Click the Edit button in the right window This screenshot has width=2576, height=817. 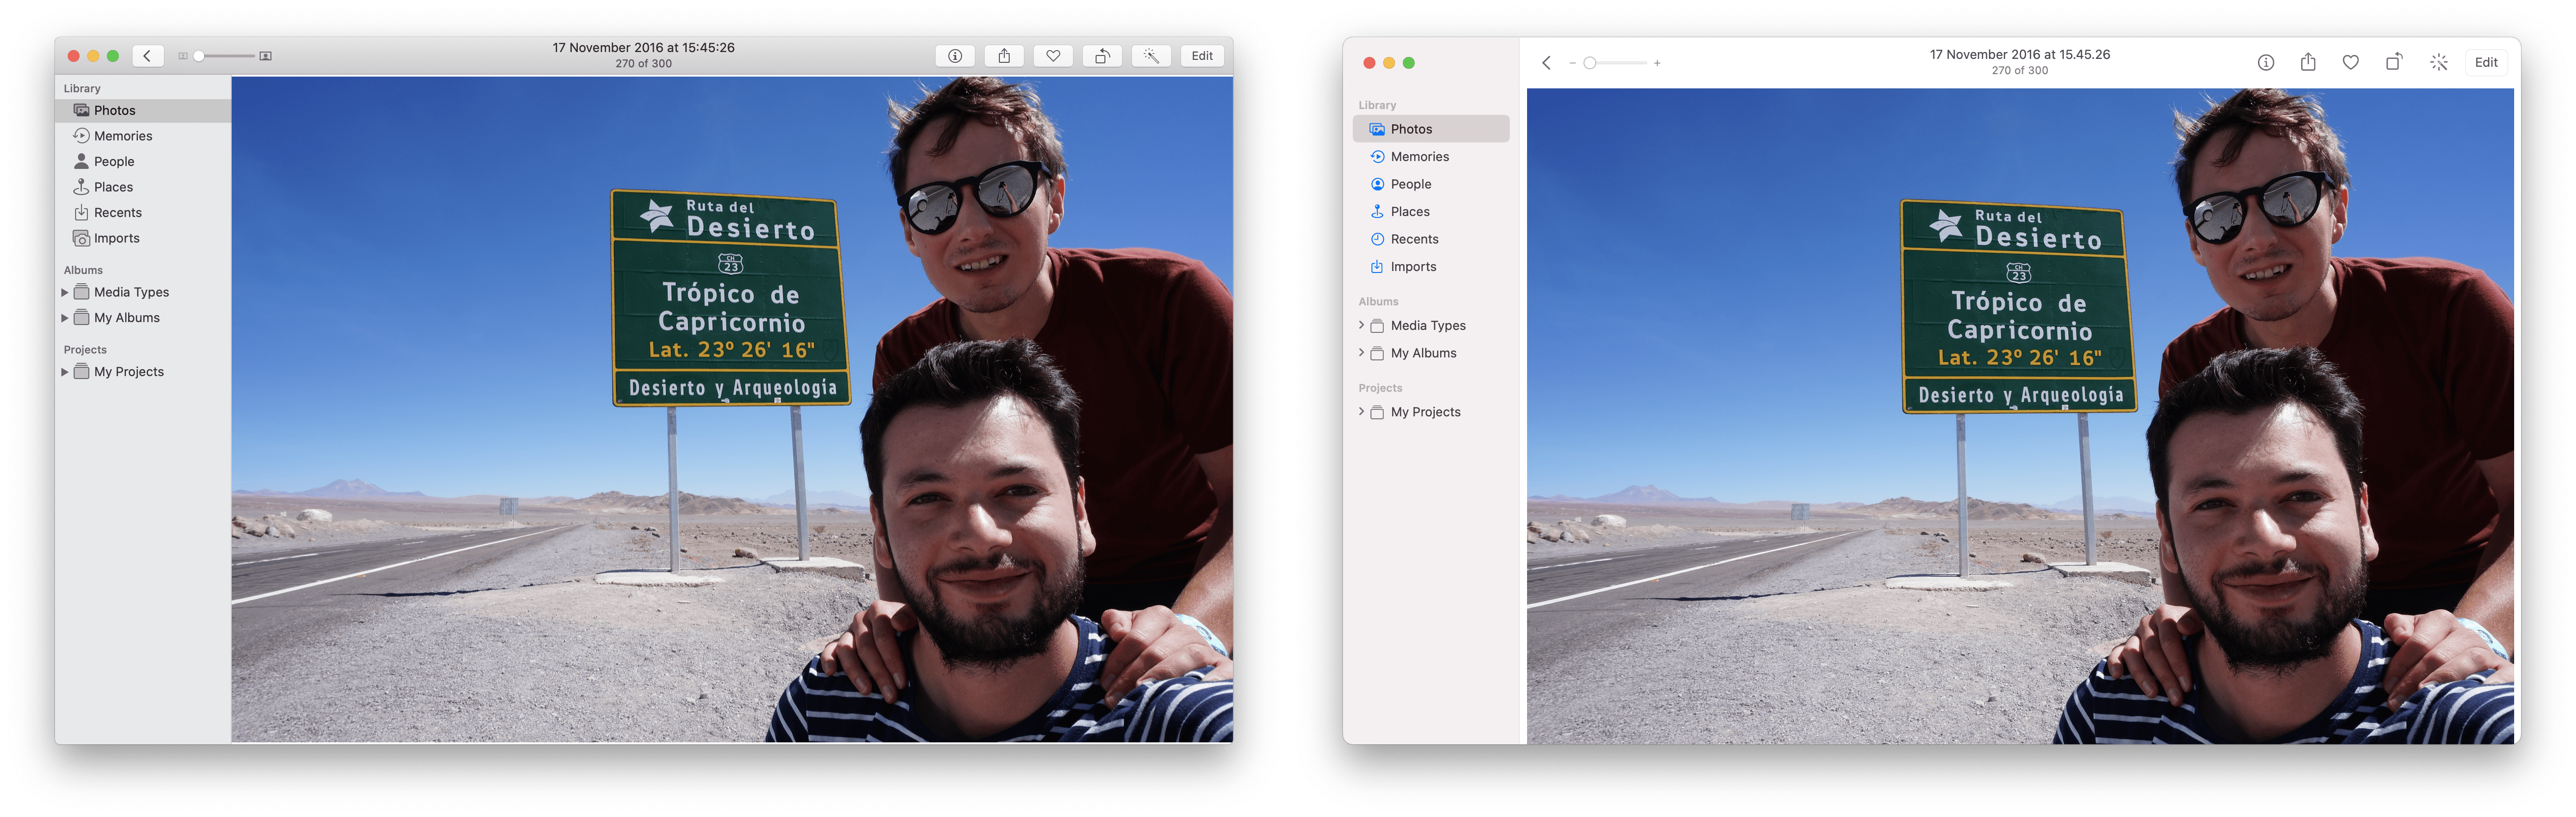2485,63
